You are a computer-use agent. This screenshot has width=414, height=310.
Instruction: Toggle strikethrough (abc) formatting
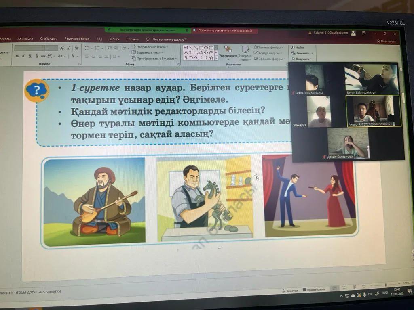(x=43, y=56)
